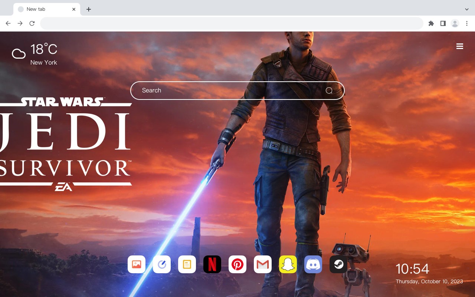Image resolution: width=475 pixels, height=297 pixels.
Task: Open the Steam shortcut
Action: (338, 264)
